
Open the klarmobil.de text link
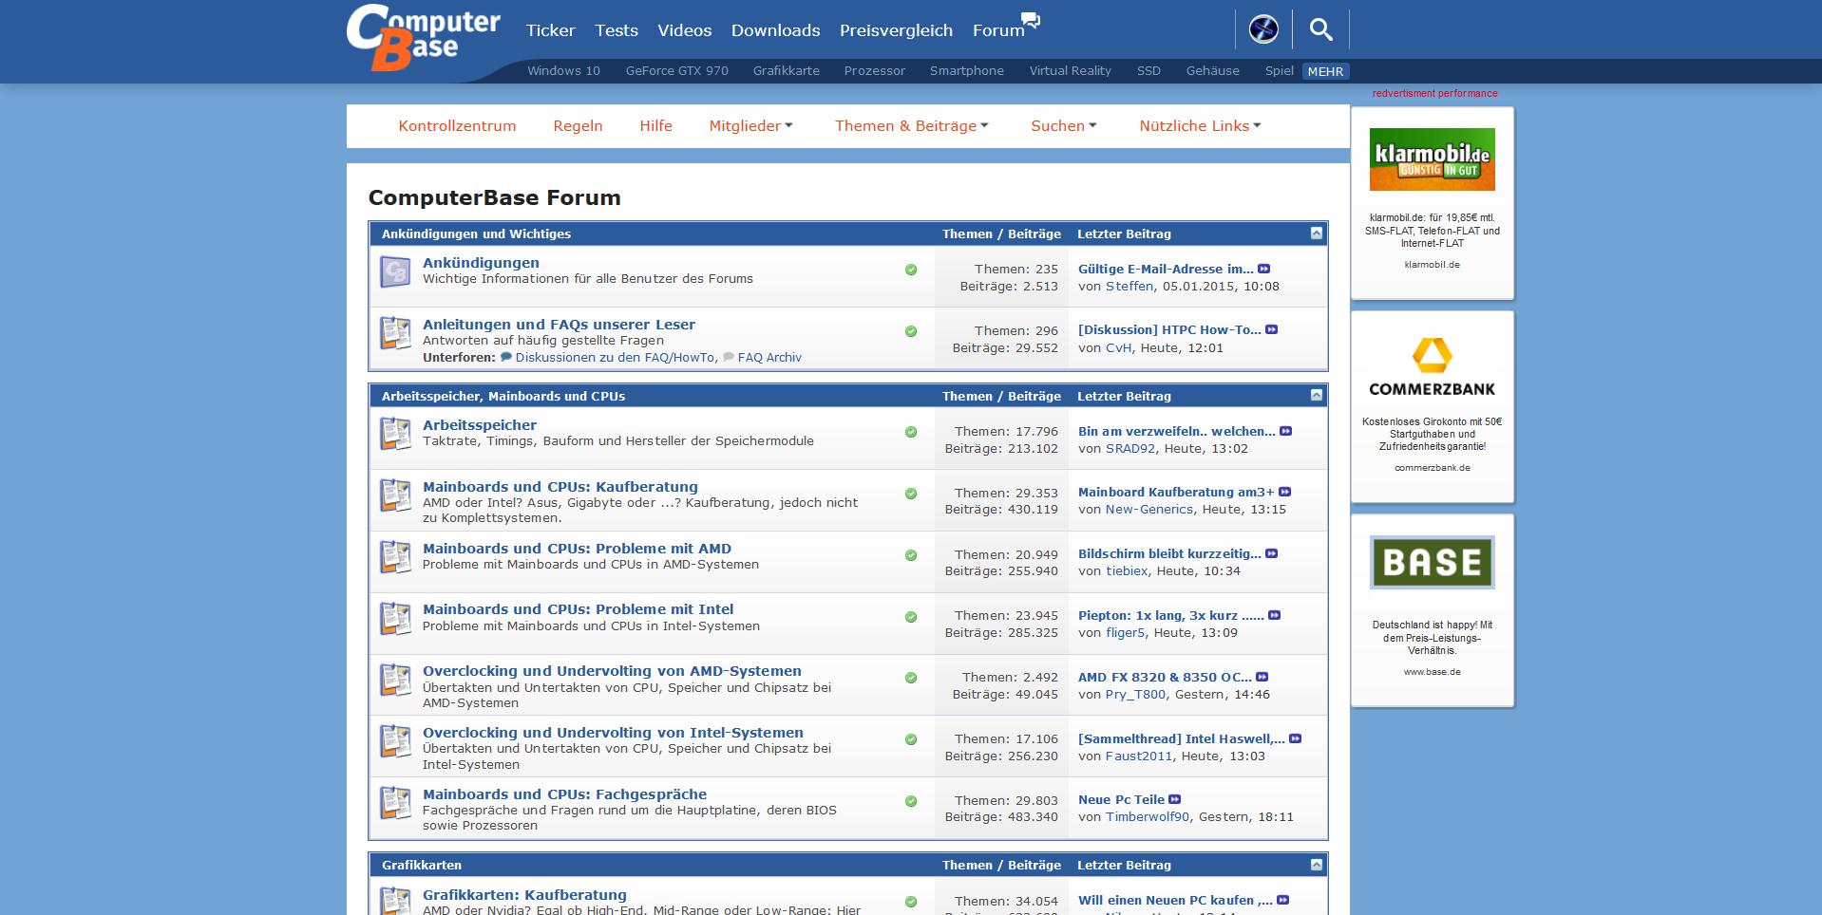point(1432,265)
